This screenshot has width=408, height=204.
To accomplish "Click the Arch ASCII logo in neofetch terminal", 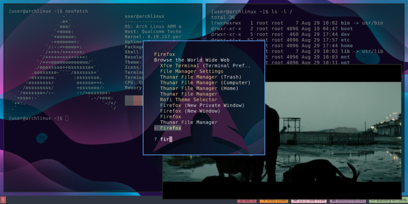I will pos(65,62).
